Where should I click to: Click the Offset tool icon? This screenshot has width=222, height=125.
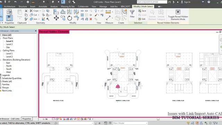click(63, 12)
